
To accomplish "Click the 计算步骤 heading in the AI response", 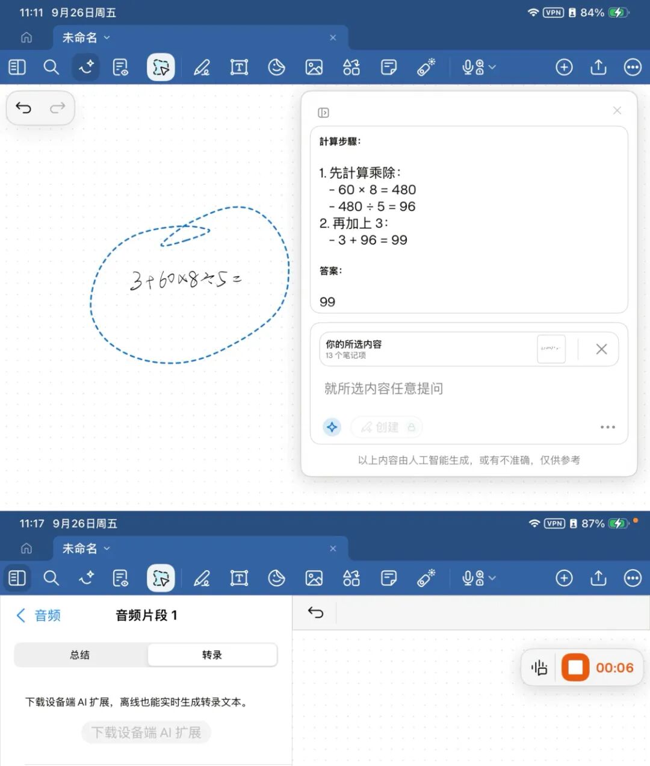I will (x=340, y=142).
